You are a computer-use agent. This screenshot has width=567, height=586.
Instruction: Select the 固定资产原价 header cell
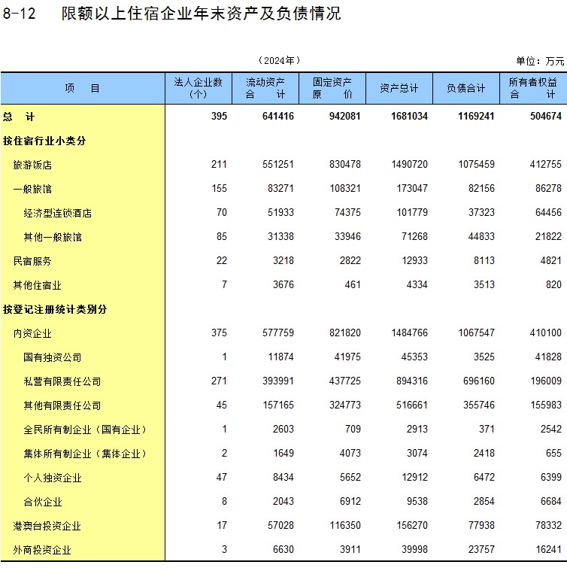pos(332,88)
